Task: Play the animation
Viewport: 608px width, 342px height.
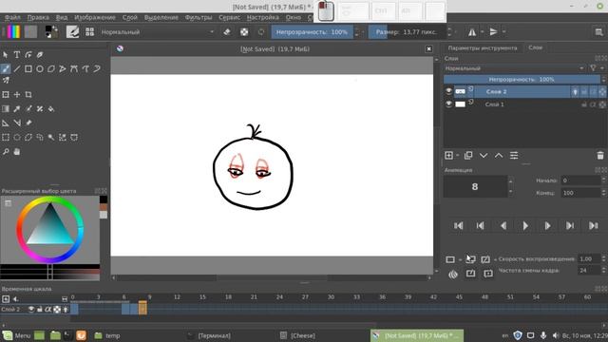Action: pos(525,226)
